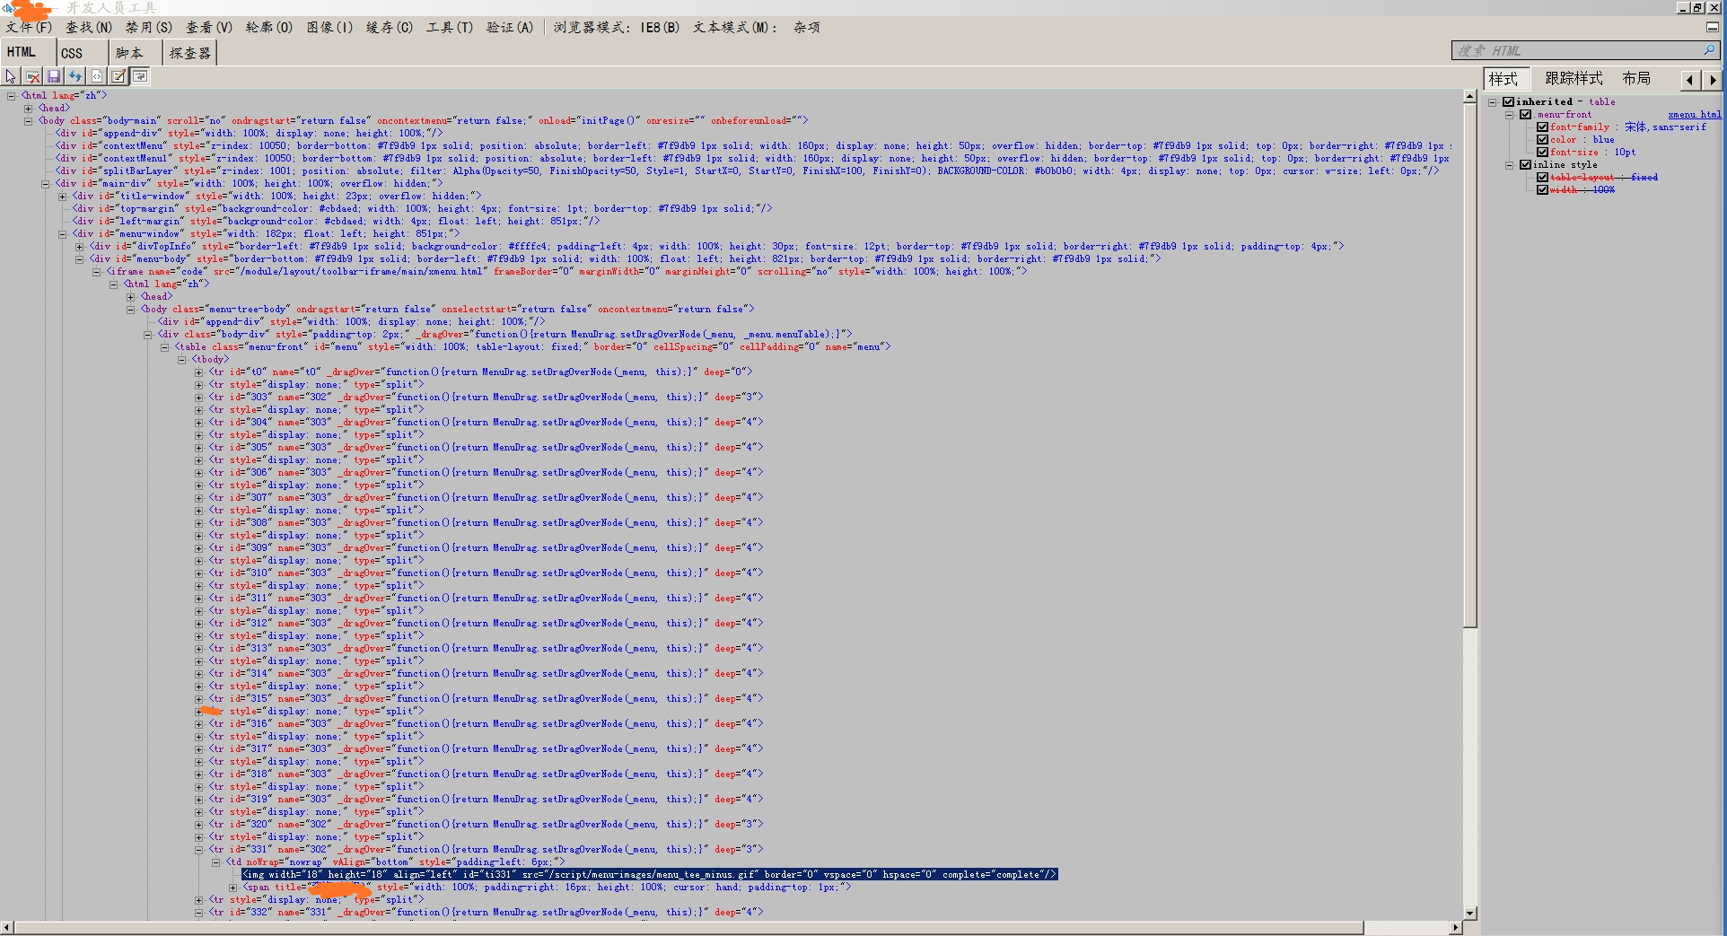Select the tr id="320" deep="3" row

pyautogui.click(x=486, y=824)
